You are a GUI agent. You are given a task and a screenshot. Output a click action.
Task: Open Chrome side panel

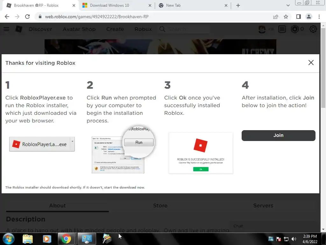point(299,17)
